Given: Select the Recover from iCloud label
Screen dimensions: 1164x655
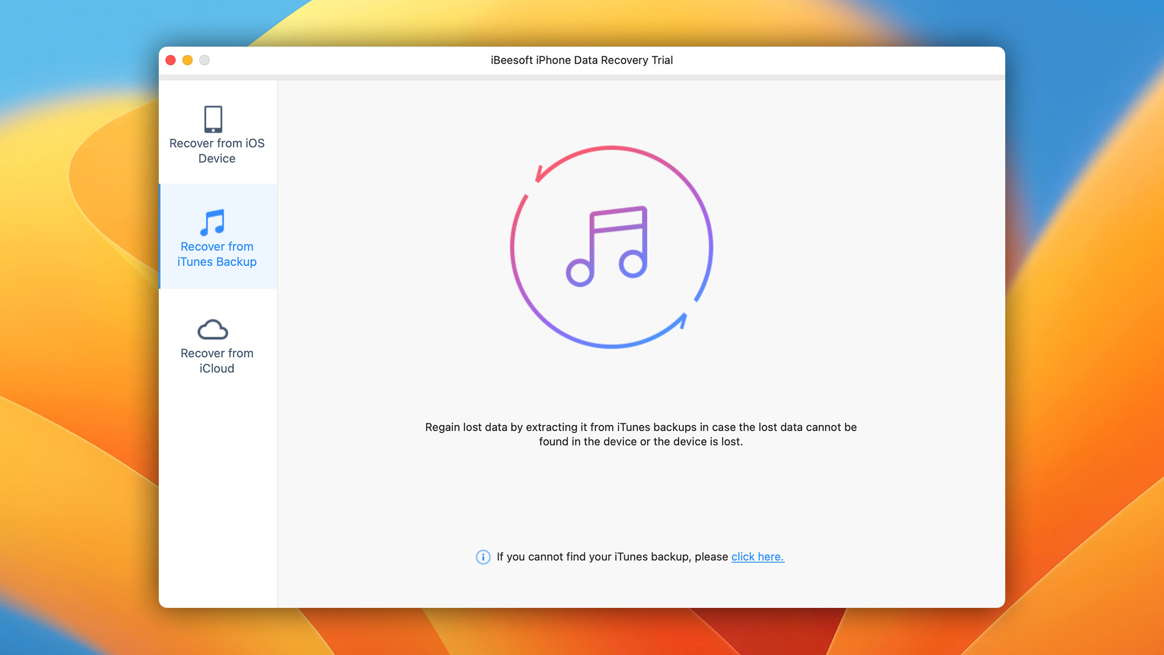Looking at the screenshot, I should (217, 361).
